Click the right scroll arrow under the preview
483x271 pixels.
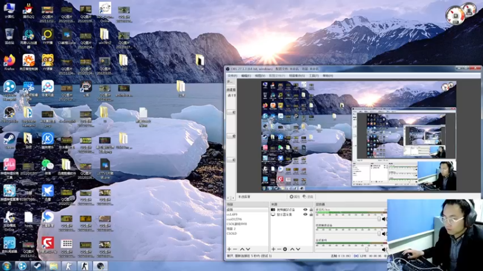pyautogui.click(x=233, y=198)
